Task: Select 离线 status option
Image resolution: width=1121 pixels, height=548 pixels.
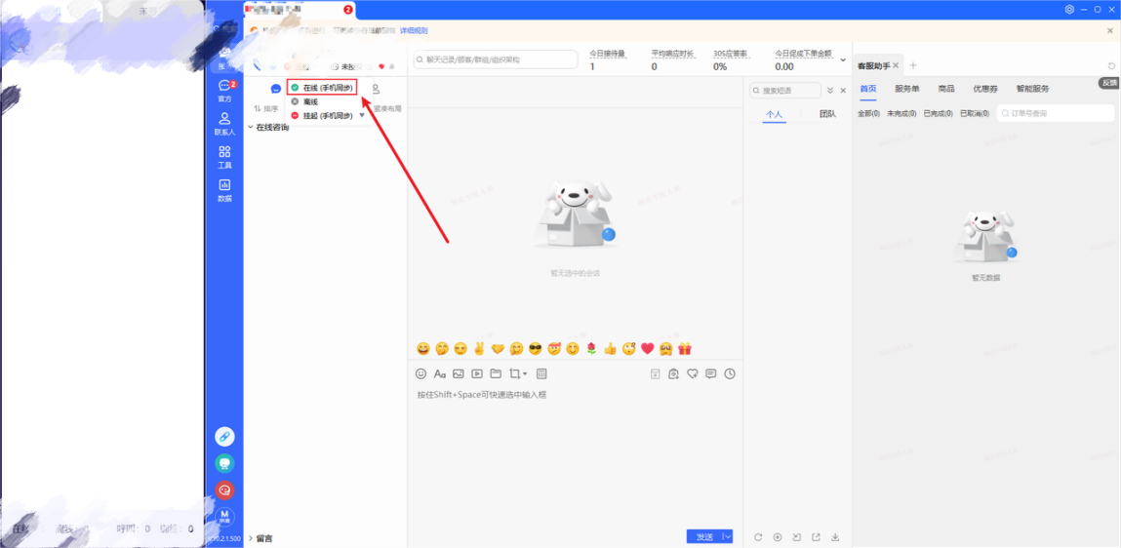Action: [x=310, y=101]
